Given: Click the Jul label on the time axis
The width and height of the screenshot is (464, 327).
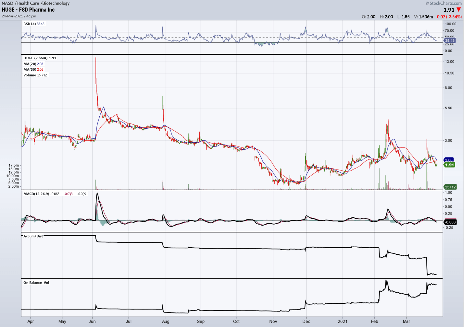Looking at the screenshot, I should pyautogui.click(x=129, y=321).
